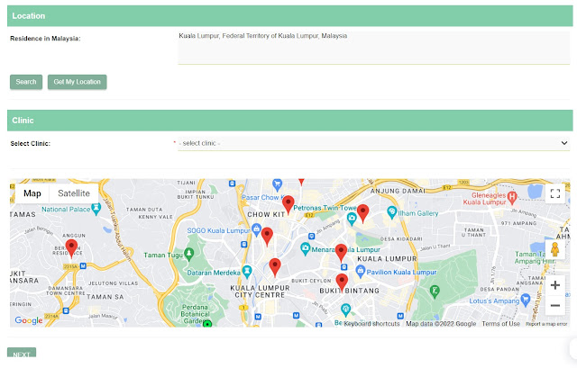Viewport: 577px width, 368px height.
Task: Click the Gleneagles Kuala Lumpur hospital icon
Action: [x=512, y=198]
